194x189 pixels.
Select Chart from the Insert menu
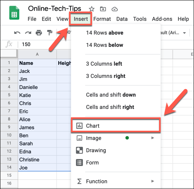coord(116,126)
